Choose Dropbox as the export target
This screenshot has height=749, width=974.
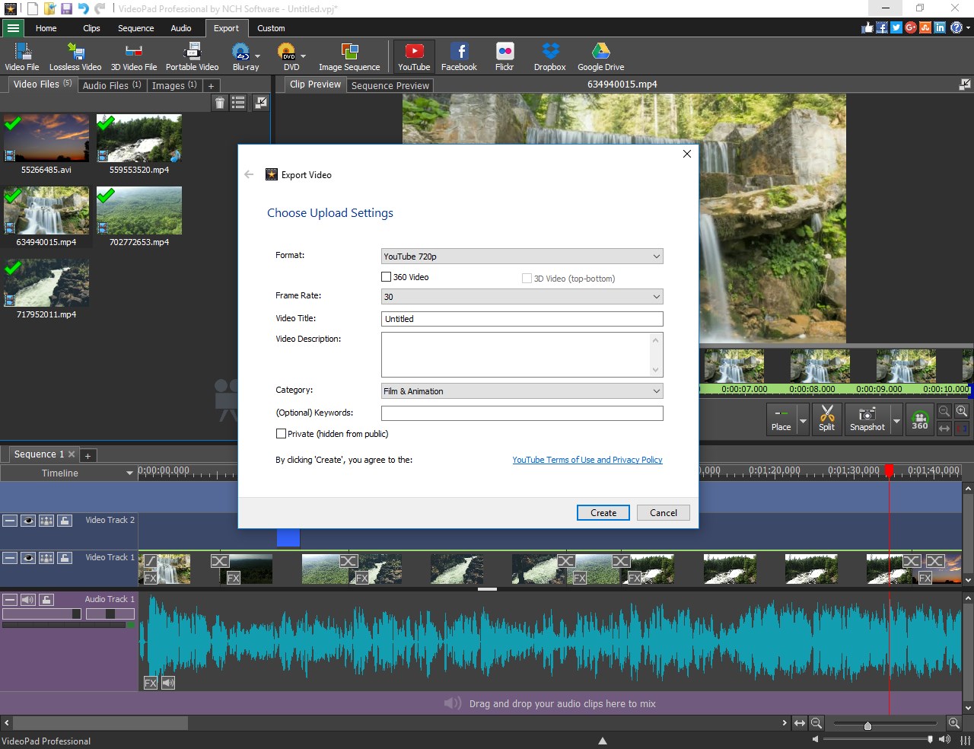549,55
